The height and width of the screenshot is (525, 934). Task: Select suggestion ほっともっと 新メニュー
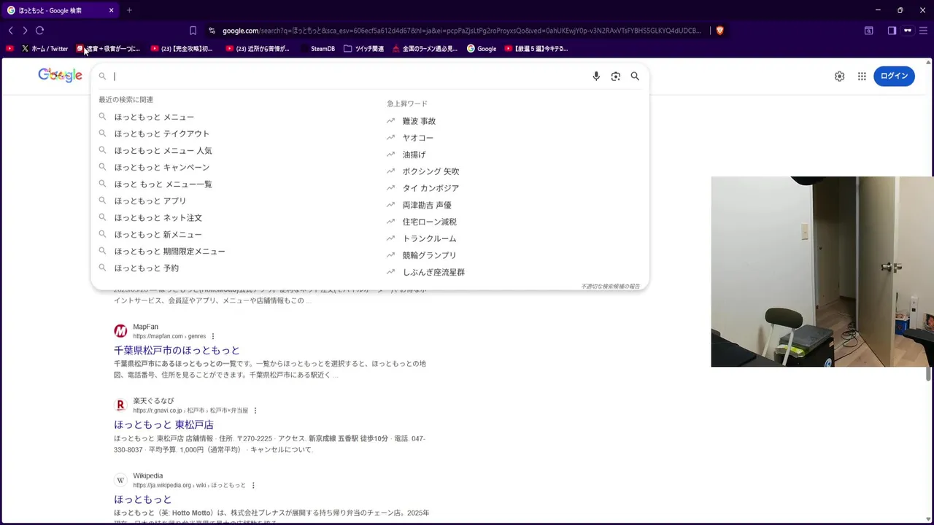point(158,234)
